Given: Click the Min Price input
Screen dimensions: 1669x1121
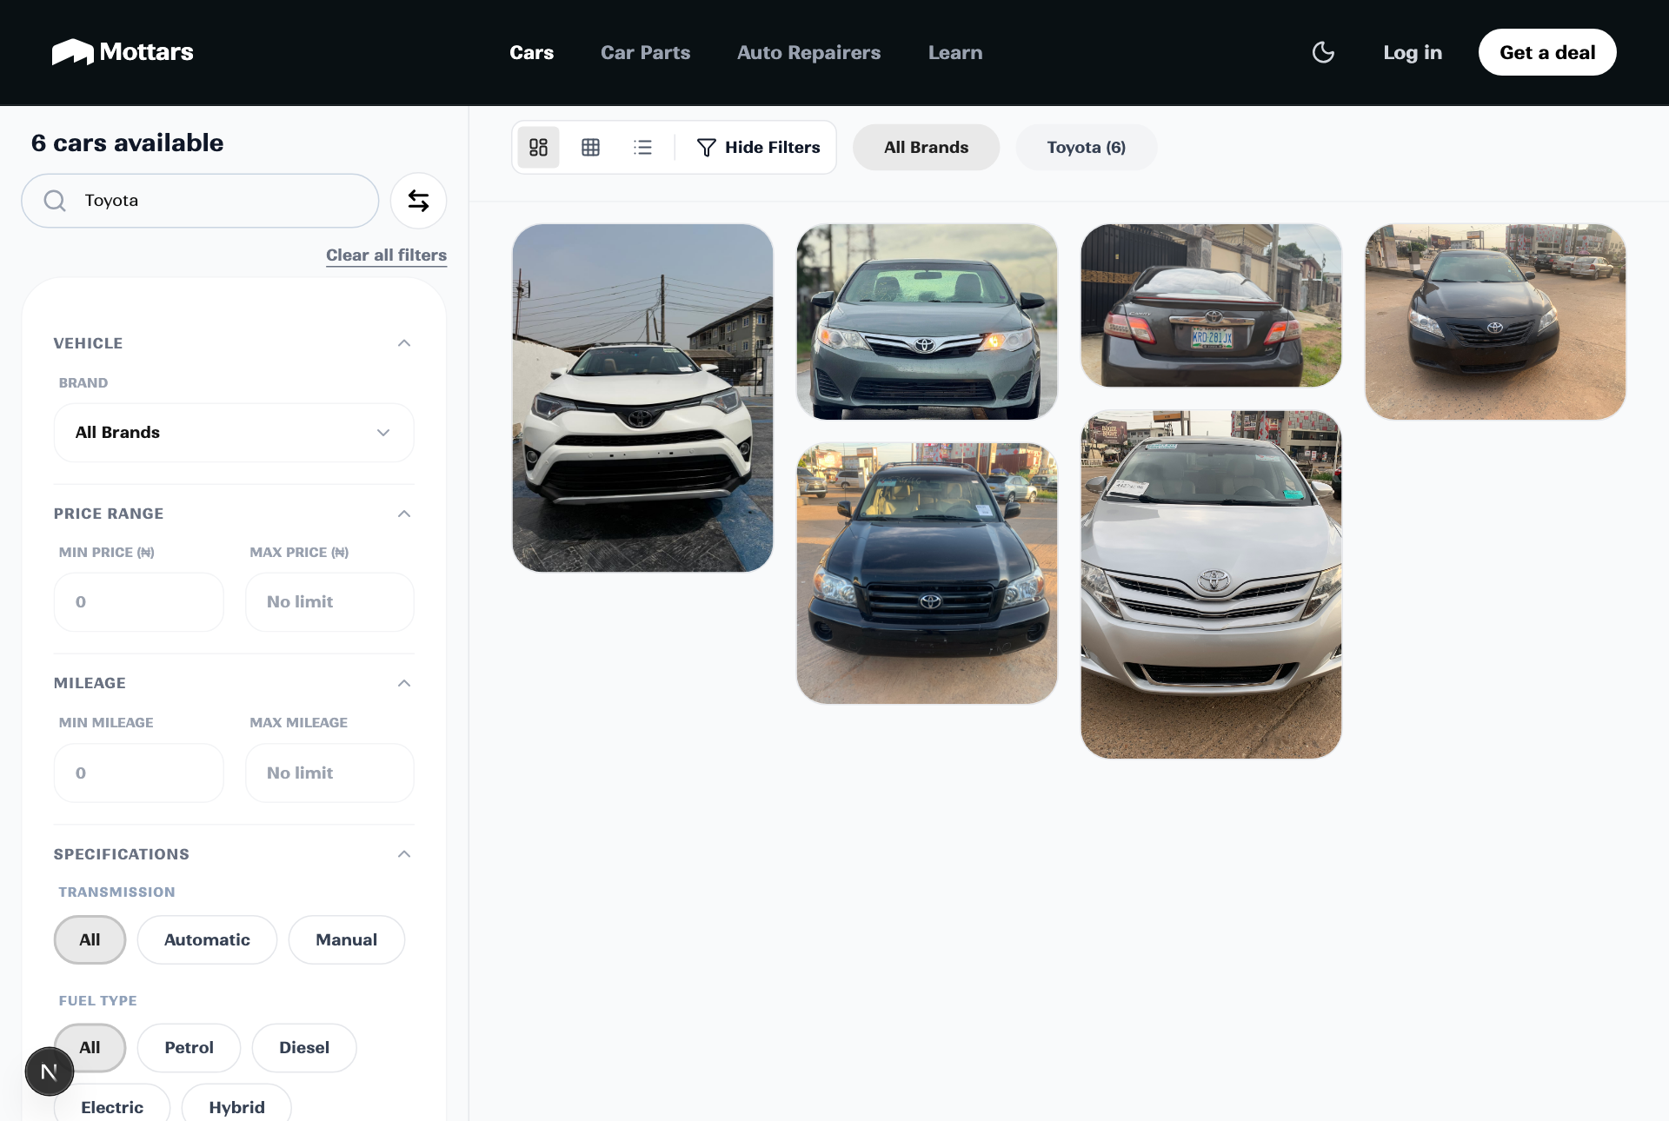Looking at the screenshot, I should [x=138, y=602].
